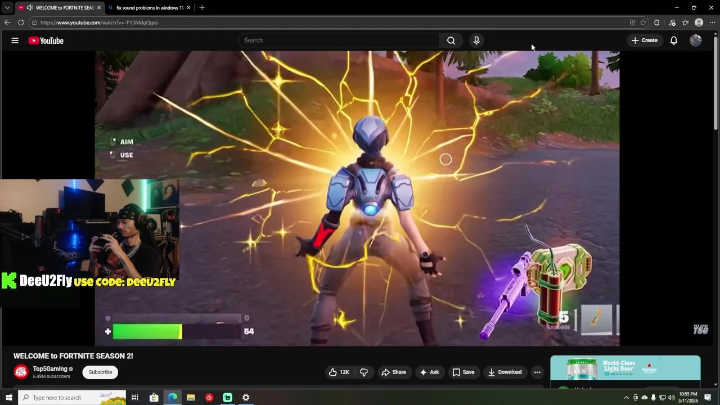Dislike the video

coord(364,372)
